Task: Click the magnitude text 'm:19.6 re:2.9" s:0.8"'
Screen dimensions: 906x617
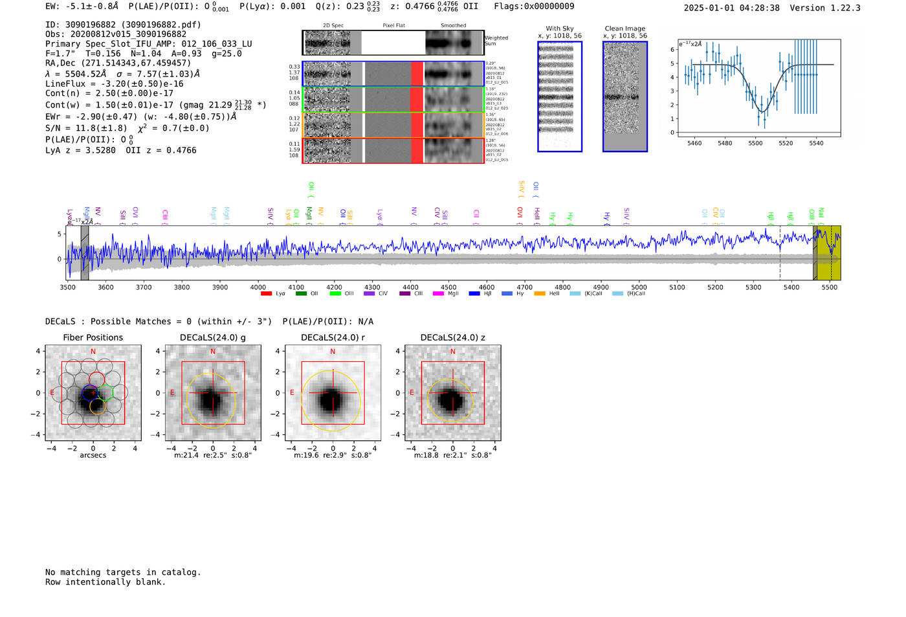Action: pos(333,455)
